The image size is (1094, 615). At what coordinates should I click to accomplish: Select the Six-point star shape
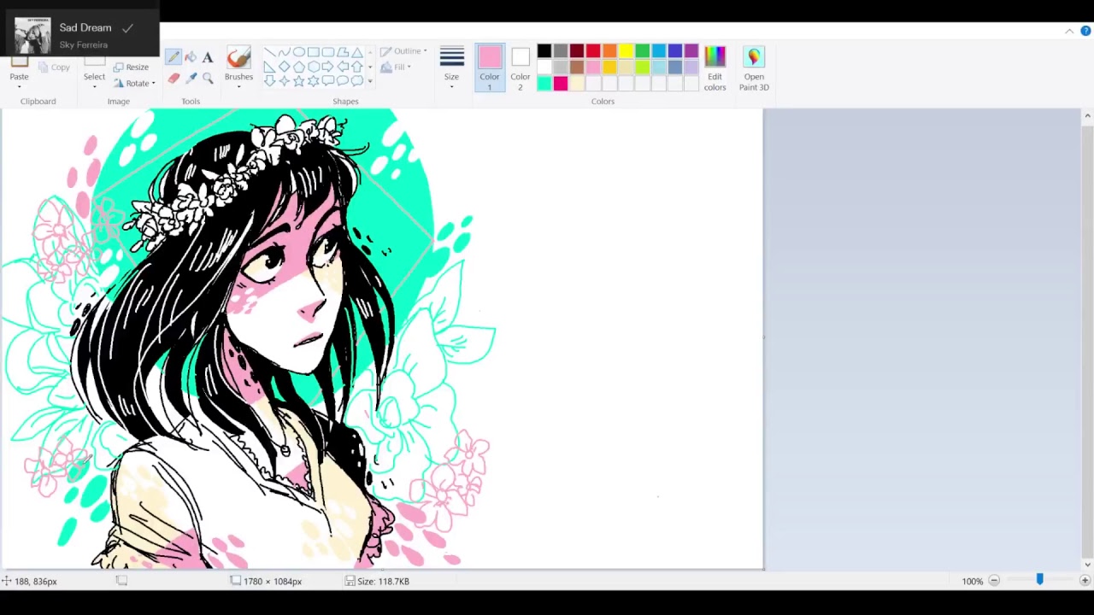pyautogui.click(x=313, y=81)
